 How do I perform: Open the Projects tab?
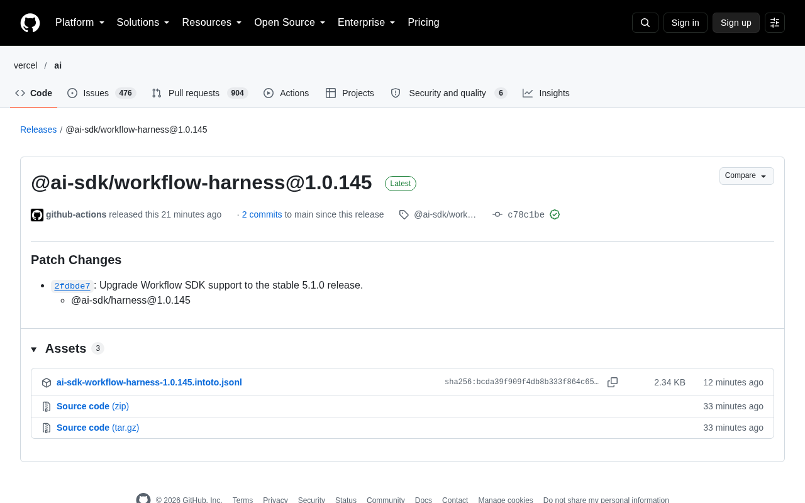click(350, 93)
